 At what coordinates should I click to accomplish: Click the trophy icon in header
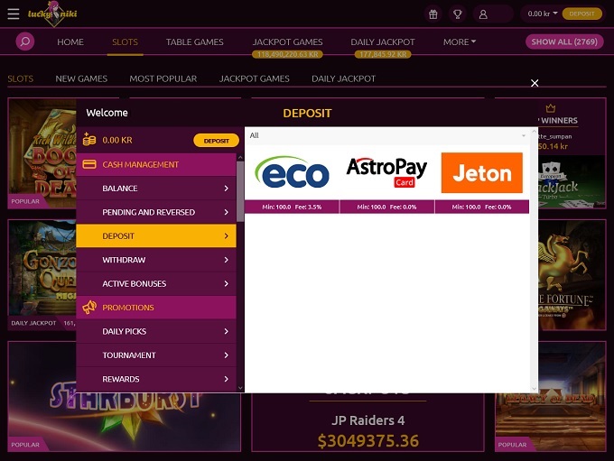[x=458, y=14]
